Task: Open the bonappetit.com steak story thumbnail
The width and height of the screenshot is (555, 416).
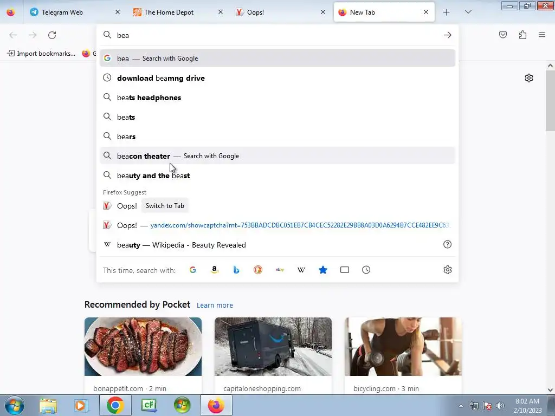Action: coord(143,347)
